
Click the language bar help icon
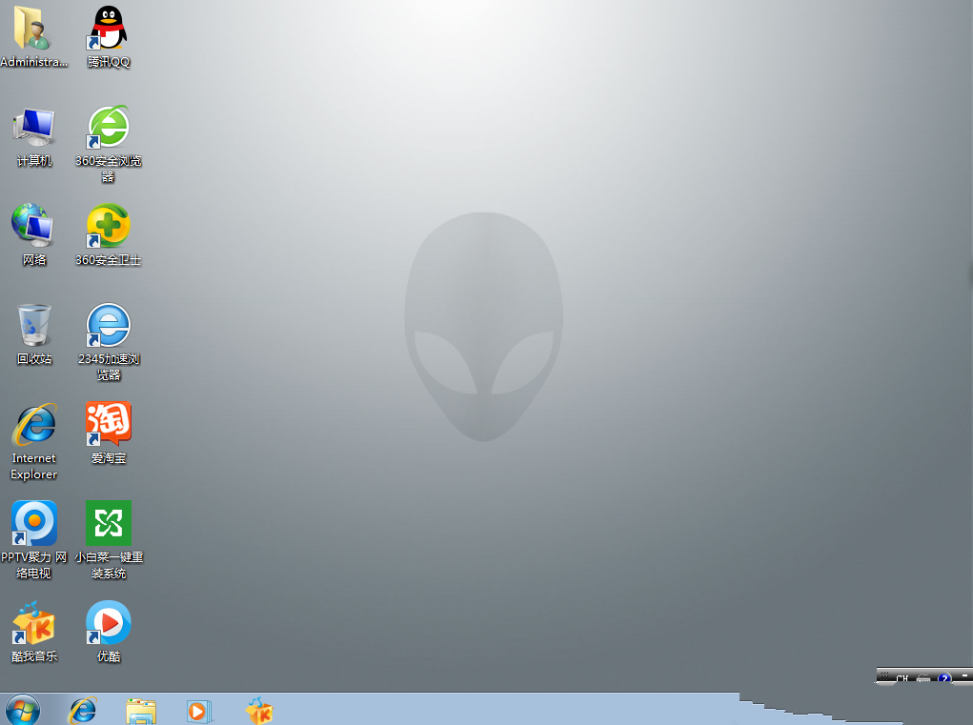(944, 678)
